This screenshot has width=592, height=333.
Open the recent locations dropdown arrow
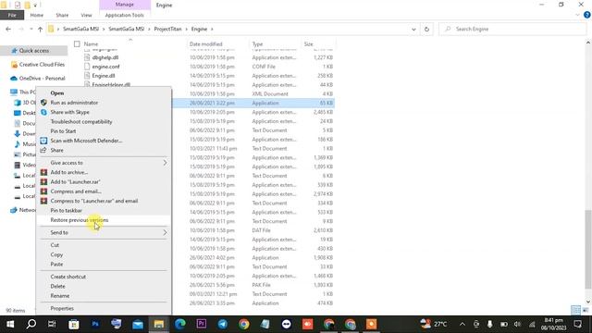[x=31, y=29]
